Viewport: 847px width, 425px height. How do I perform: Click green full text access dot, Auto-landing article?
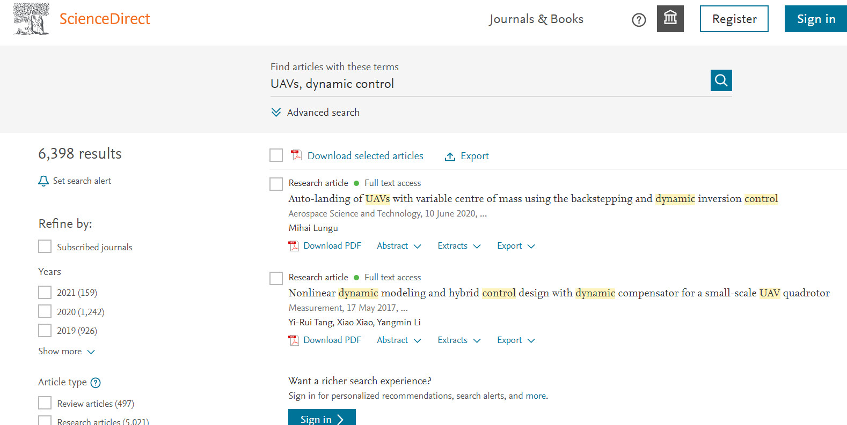tap(356, 183)
